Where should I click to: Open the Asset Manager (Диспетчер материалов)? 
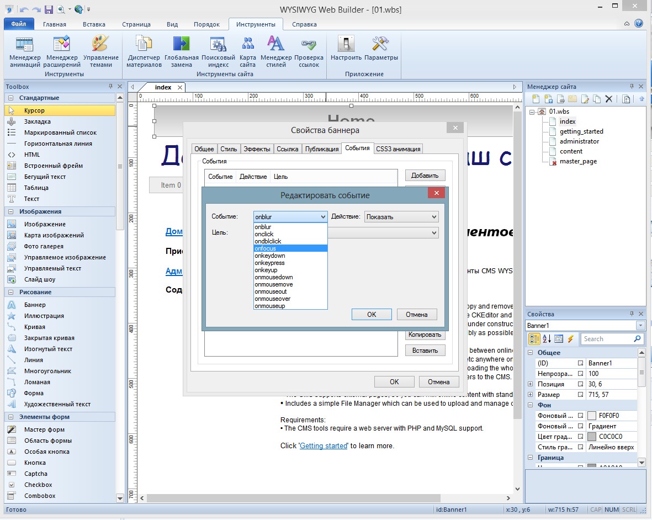[144, 52]
